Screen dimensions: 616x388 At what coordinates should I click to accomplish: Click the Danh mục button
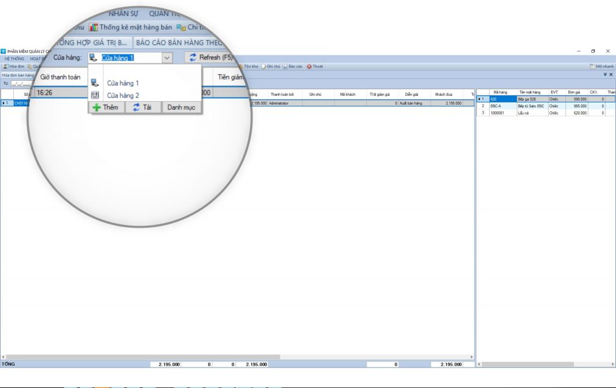[181, 107]
